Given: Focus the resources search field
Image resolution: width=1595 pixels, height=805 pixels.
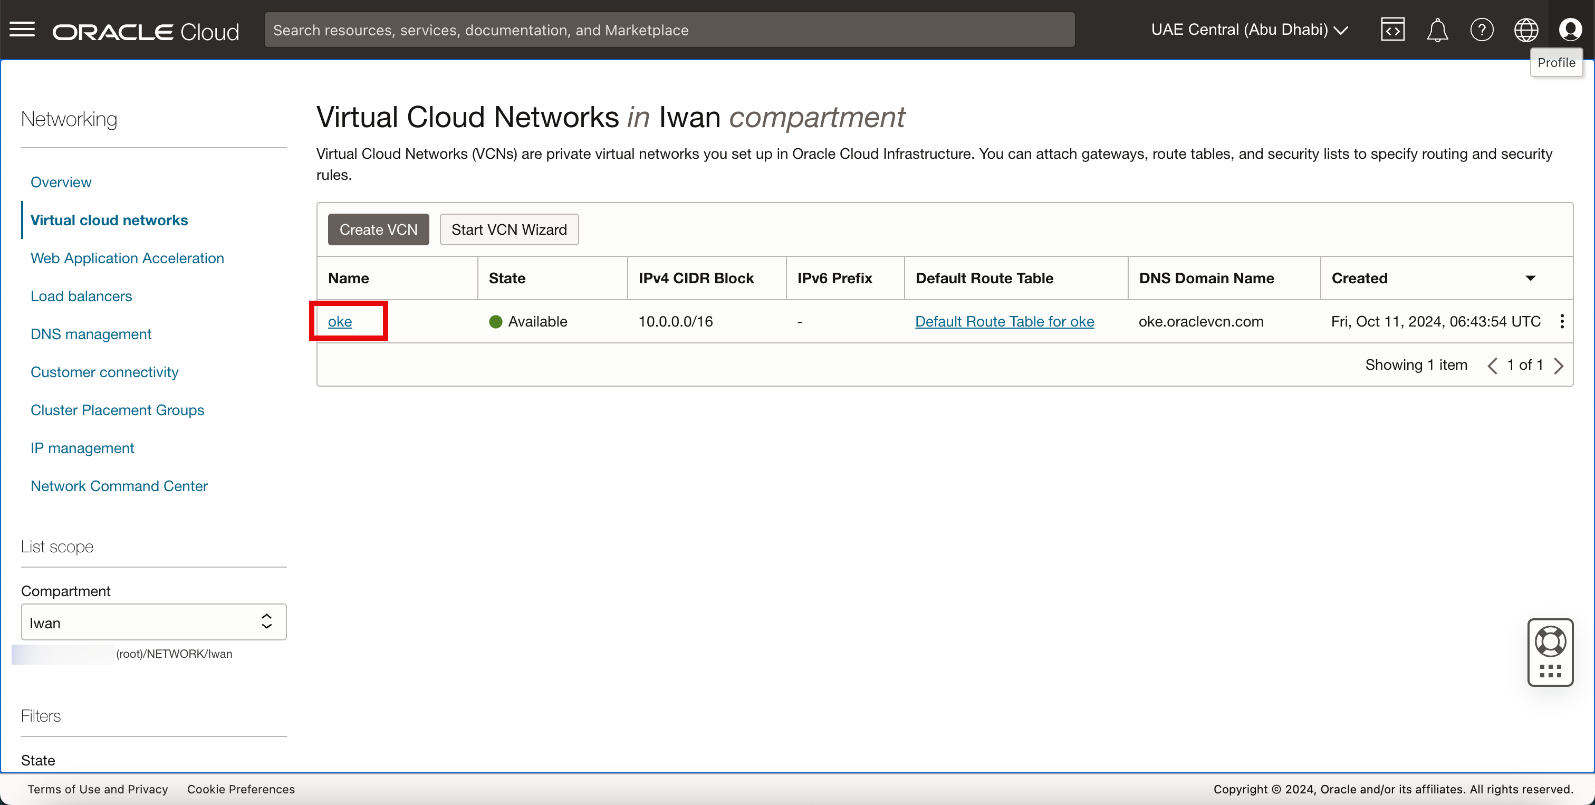Looking at the screenshot, I should tap(669, 30).
